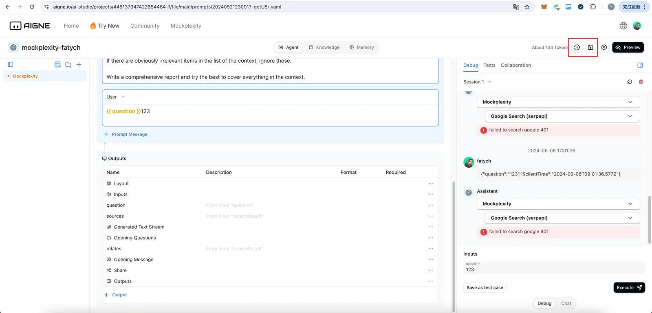
Task: Open more options for Layout output row
Action: tap(431, 184)
